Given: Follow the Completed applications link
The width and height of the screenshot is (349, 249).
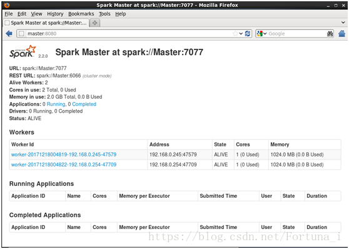Looking at the screenshot, I should point(84,104).
